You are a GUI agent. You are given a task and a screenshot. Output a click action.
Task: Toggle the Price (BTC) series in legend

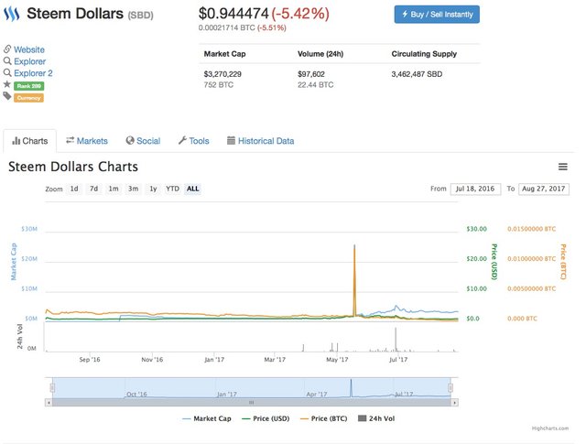pos(324,418)
